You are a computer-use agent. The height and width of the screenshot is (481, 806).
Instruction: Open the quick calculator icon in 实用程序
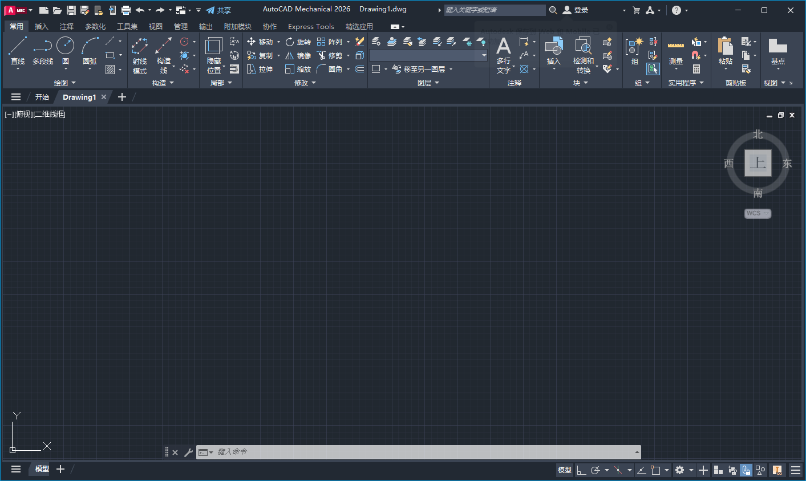696,69
